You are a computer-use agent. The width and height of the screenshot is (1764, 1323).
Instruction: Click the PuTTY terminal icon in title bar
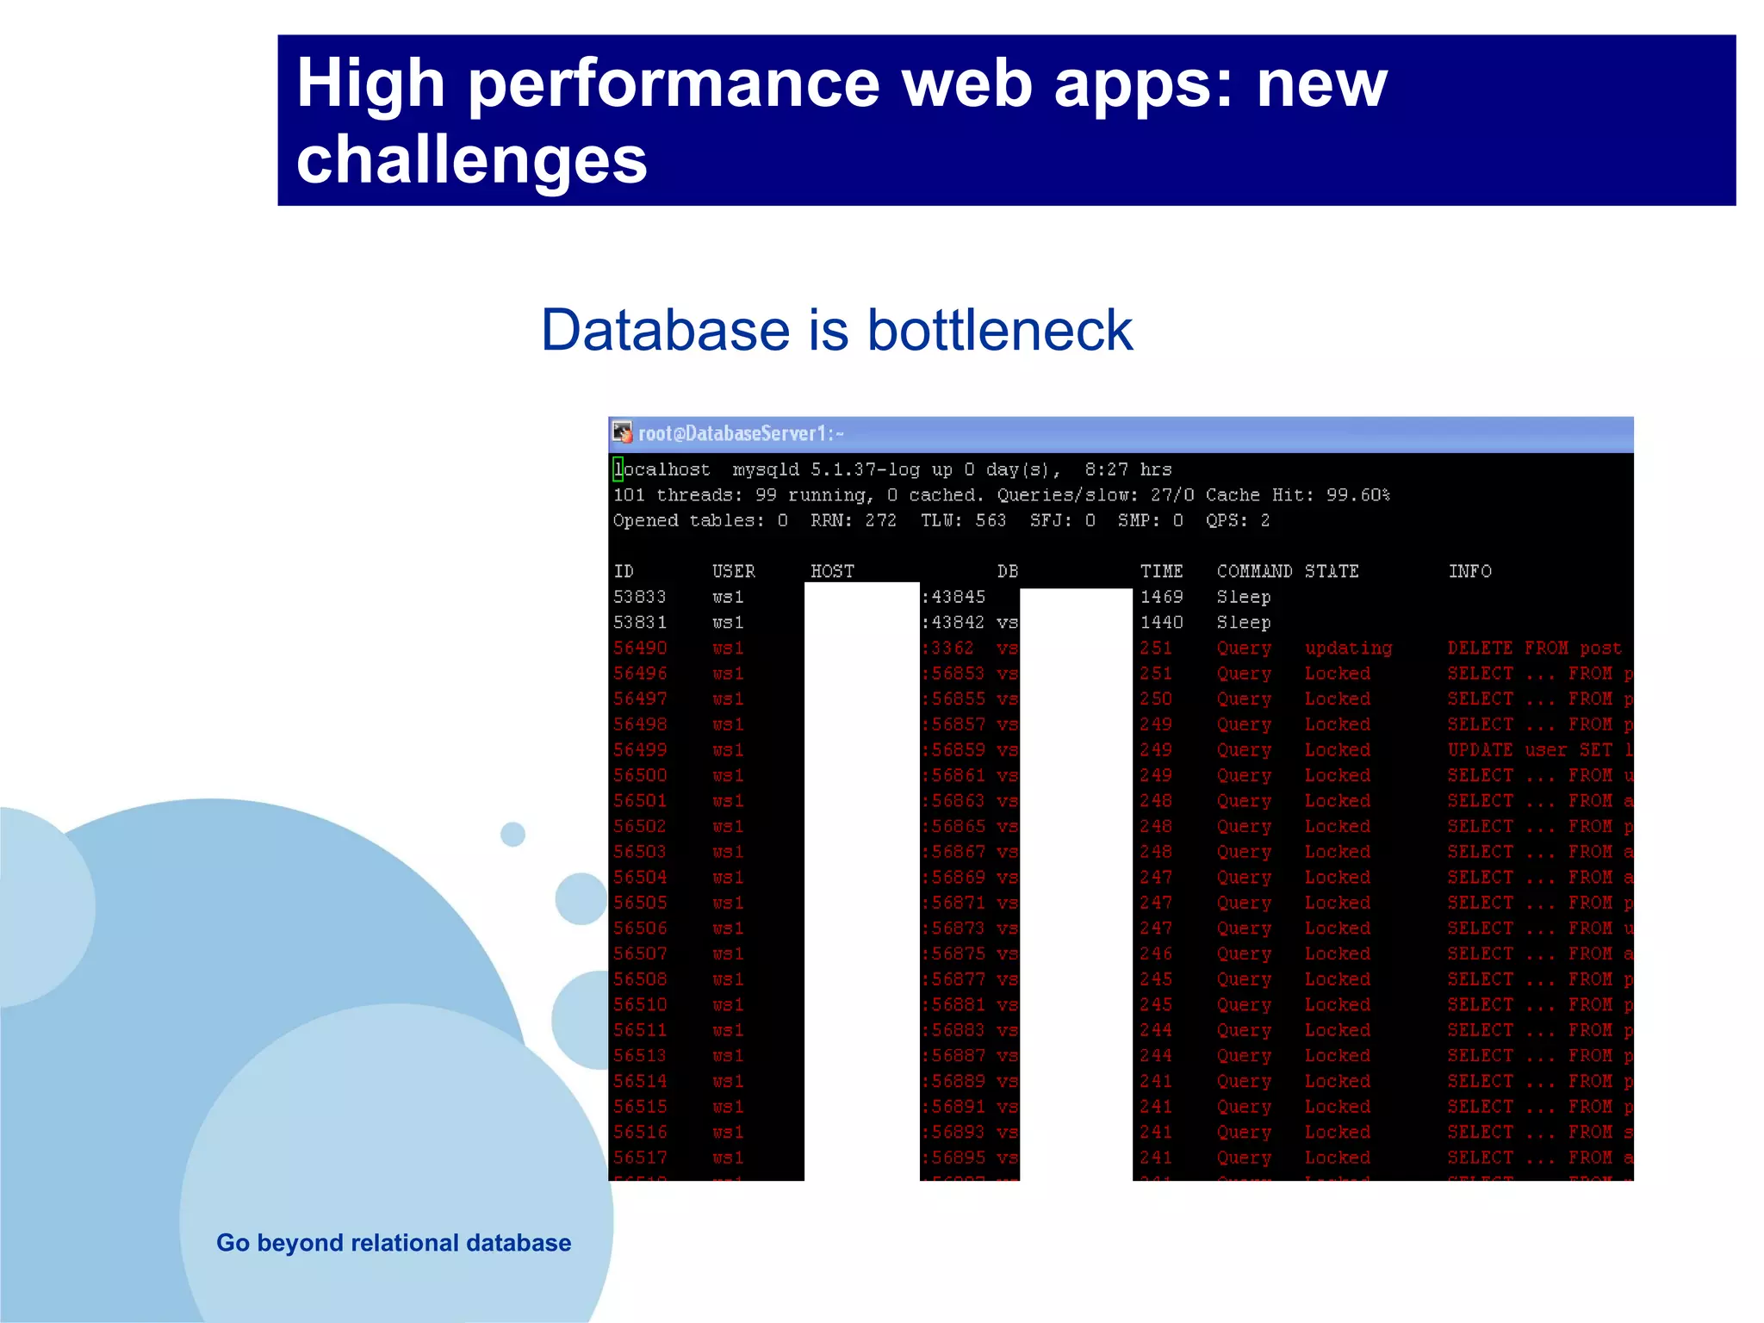(x=623, y=432)
